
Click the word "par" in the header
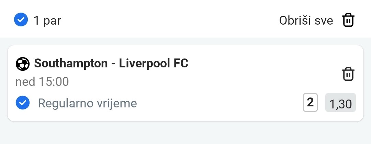(x=52, y=21)
